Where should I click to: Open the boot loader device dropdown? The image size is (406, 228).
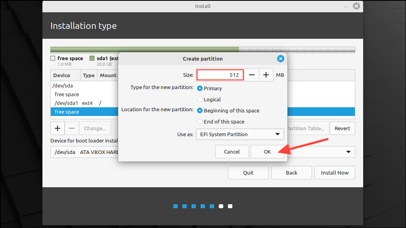click(x=349, y=152)
